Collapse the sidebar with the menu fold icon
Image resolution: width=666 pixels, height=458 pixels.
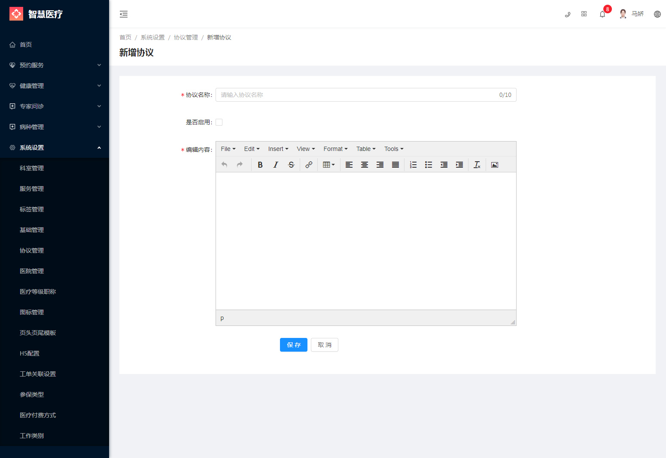[x=124, y=14]
